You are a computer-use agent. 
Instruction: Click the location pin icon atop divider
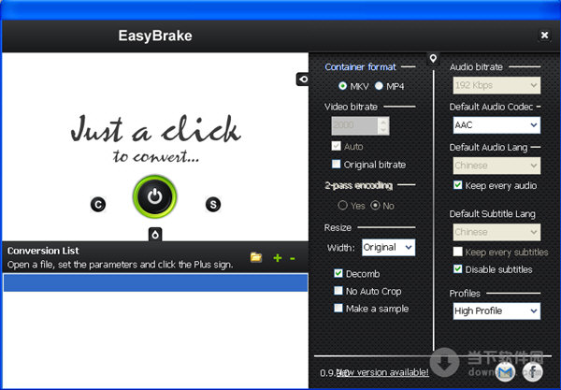click(x=433, y=58)
